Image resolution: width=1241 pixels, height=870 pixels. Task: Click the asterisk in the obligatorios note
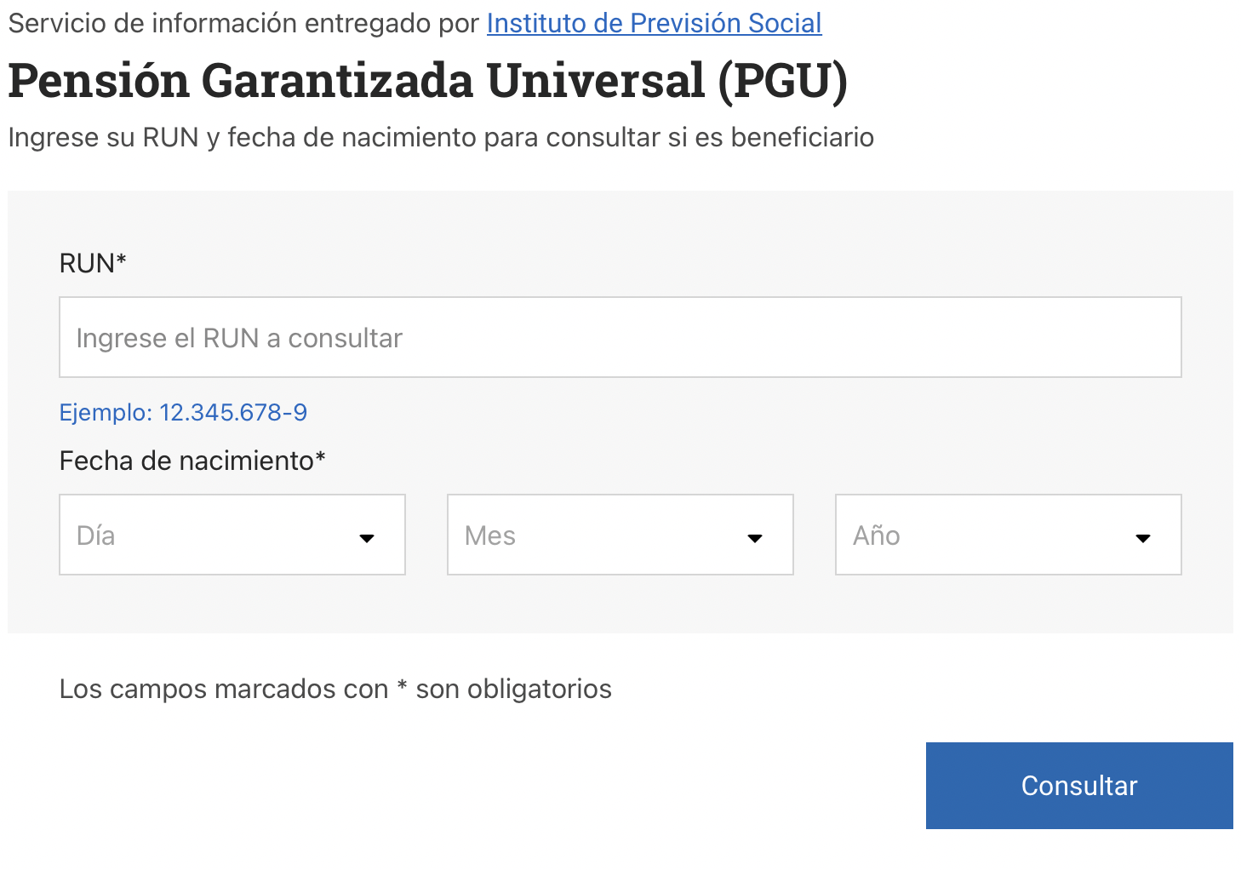tap(402, 686)
